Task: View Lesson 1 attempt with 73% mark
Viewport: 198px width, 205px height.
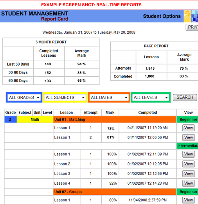Action: [189, 128]
